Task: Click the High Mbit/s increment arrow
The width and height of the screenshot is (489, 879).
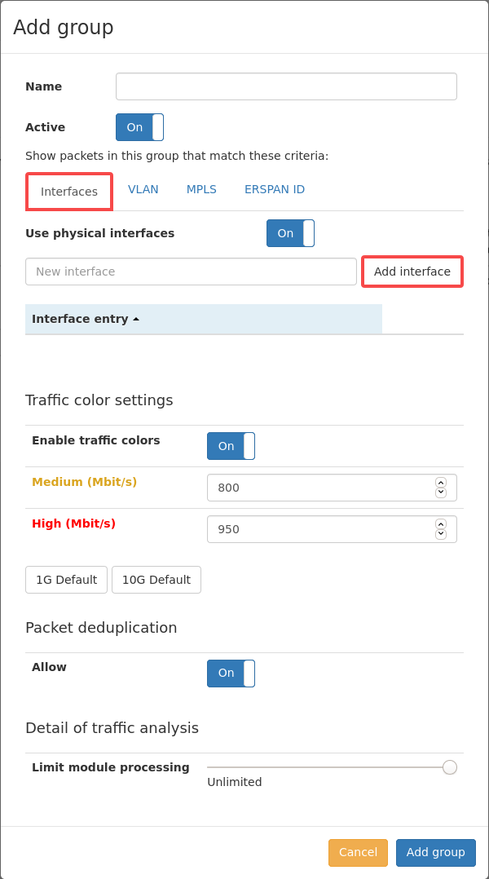Action: (x=441, y=524)
